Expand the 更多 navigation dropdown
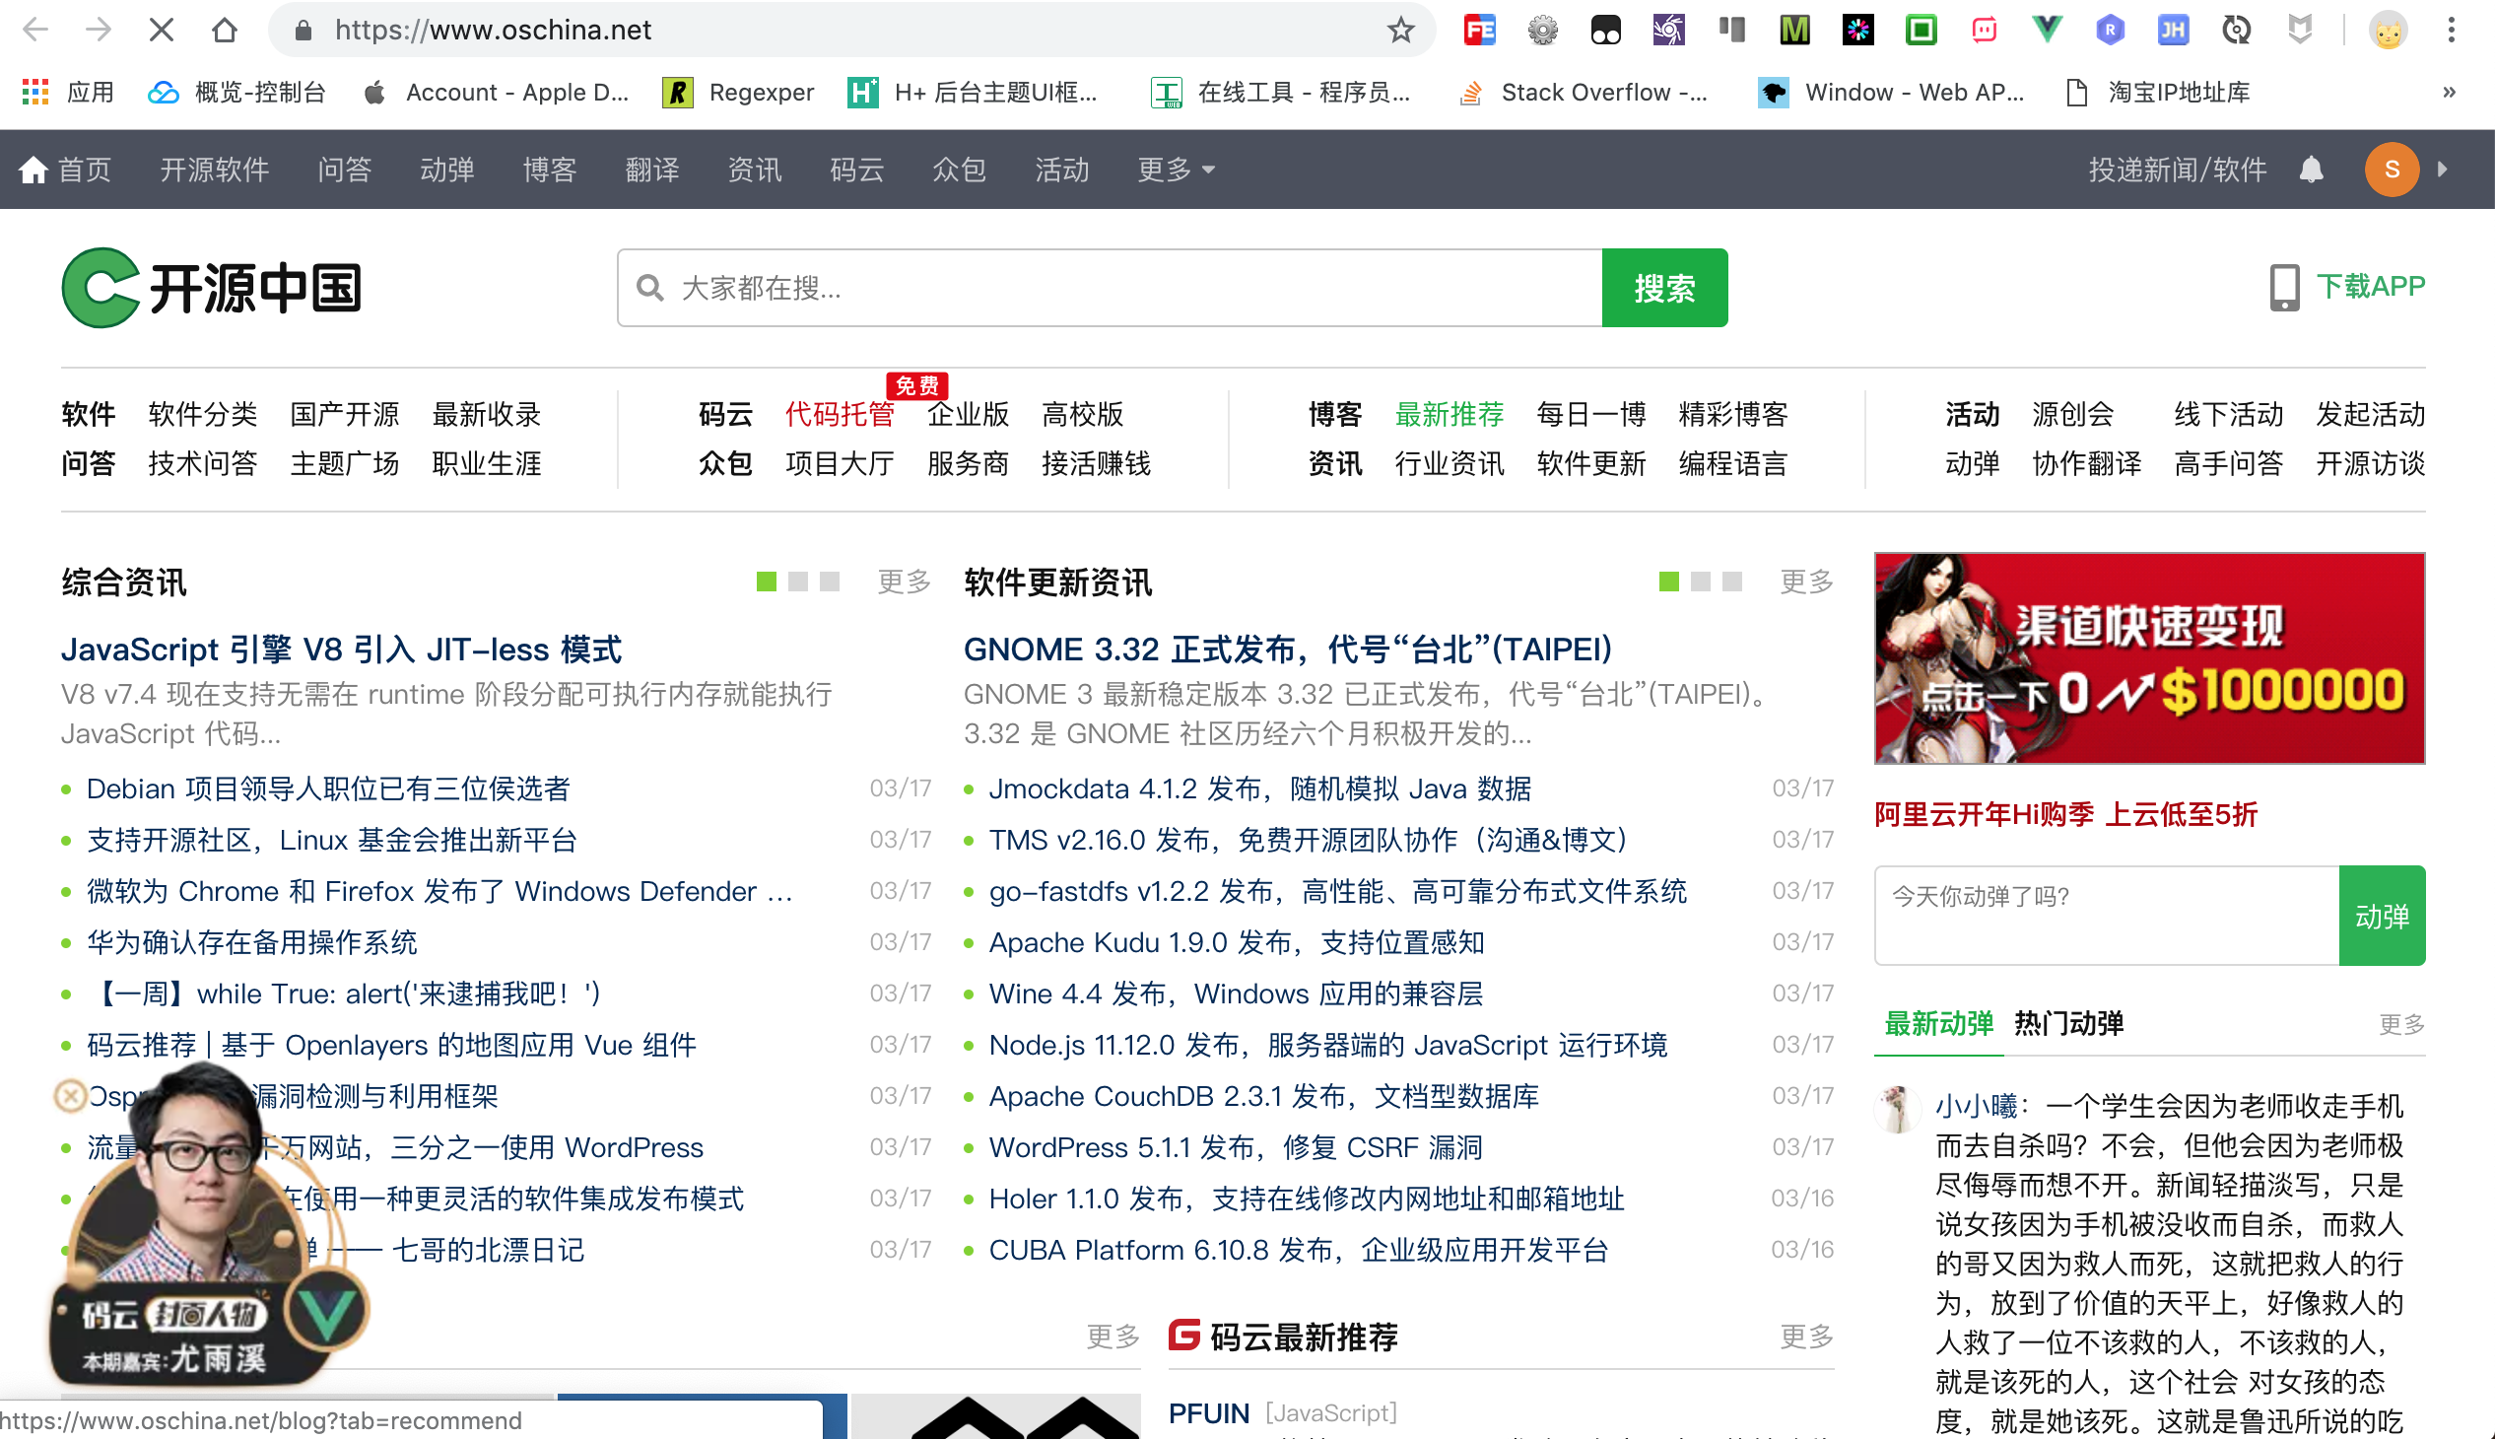 pyautogui.click(x=1175, y=169)
